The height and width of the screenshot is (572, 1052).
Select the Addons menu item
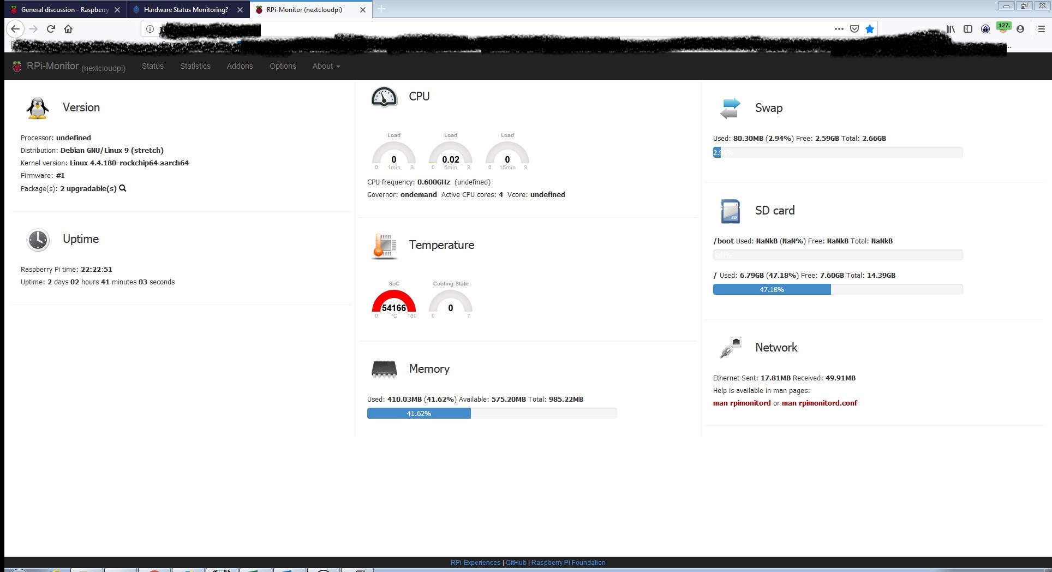coord(240,66)
